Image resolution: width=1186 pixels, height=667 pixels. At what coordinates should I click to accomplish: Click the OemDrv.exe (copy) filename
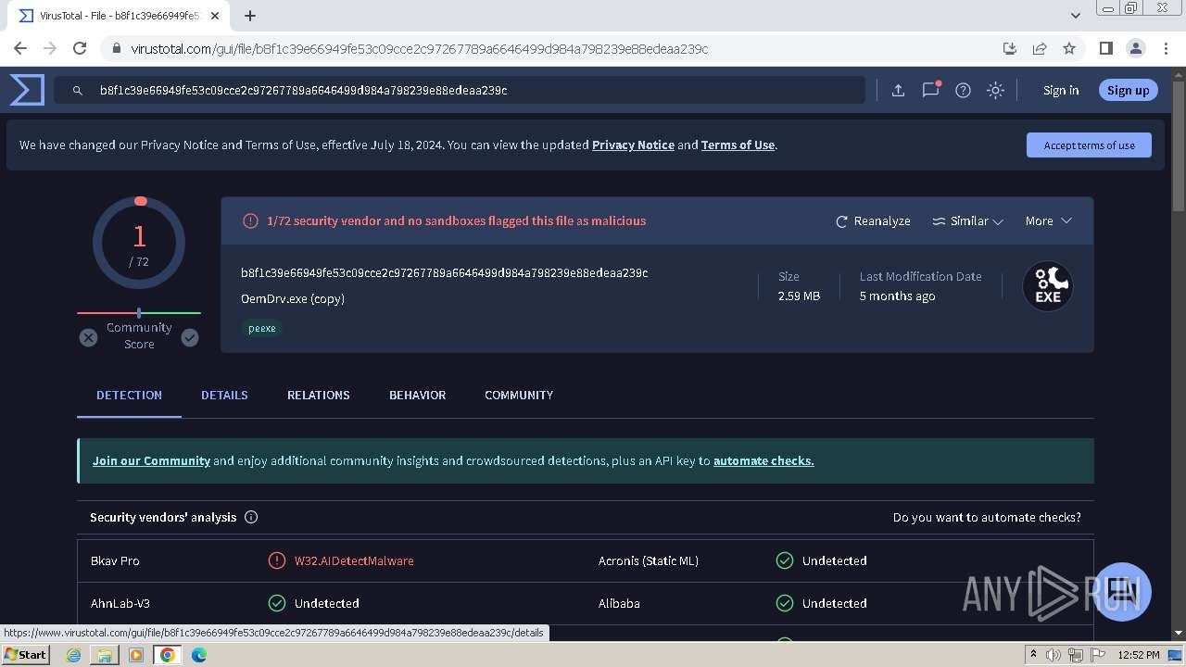pos(293,298)
